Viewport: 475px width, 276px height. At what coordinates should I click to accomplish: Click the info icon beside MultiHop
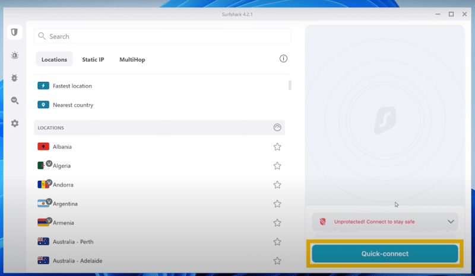[x=283, y=59]
